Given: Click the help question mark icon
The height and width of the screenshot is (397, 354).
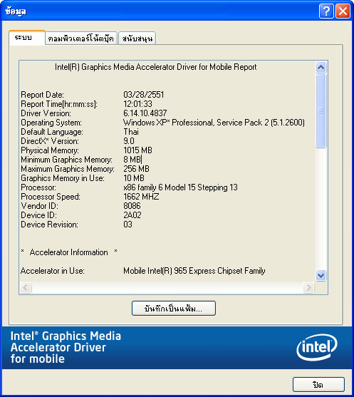Looking at the screenshot, I should pos(326,11).
